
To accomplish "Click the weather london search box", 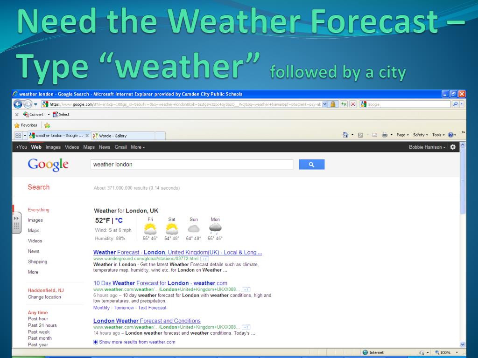I will tap(192, 165).
